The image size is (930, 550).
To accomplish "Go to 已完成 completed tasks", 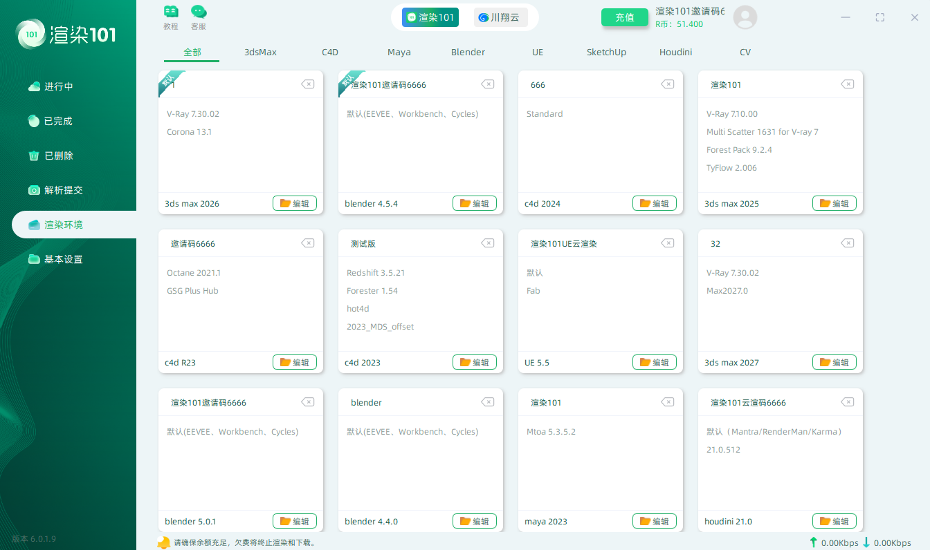I will 74,121.
